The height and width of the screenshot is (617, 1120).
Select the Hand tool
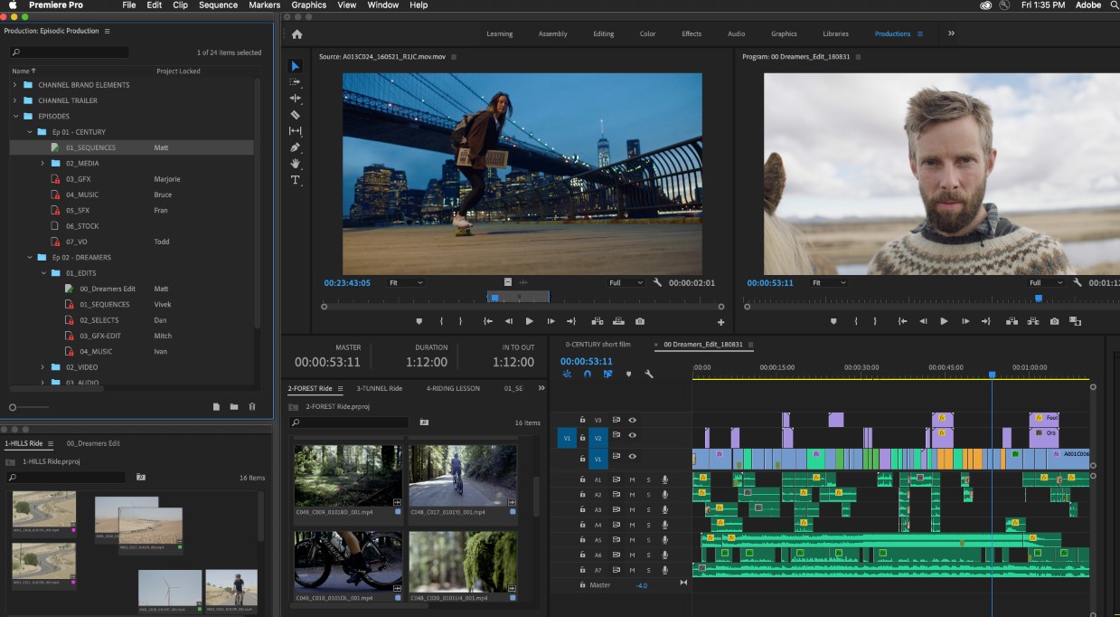pyautogui.click(x=294, y=163)
